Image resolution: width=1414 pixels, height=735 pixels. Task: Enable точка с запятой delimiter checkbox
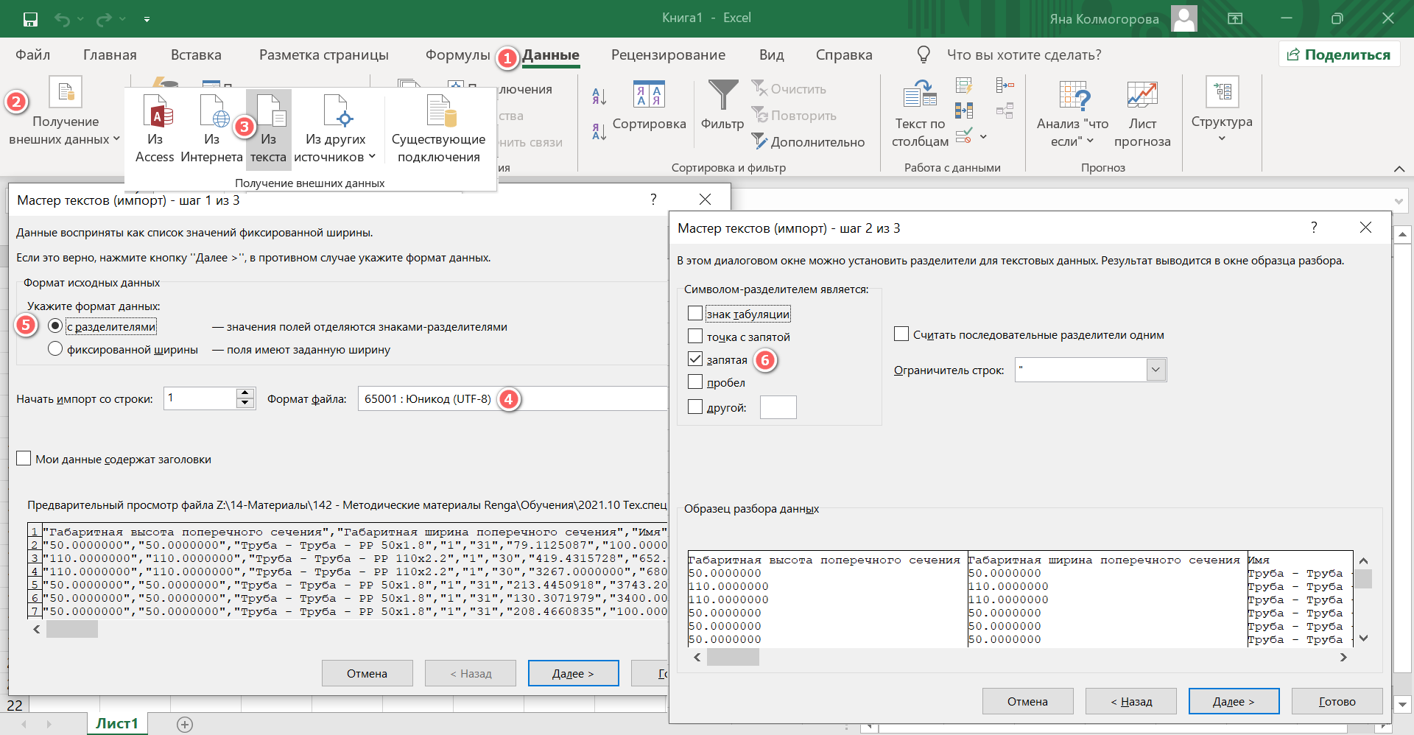[x=695, y=336]
